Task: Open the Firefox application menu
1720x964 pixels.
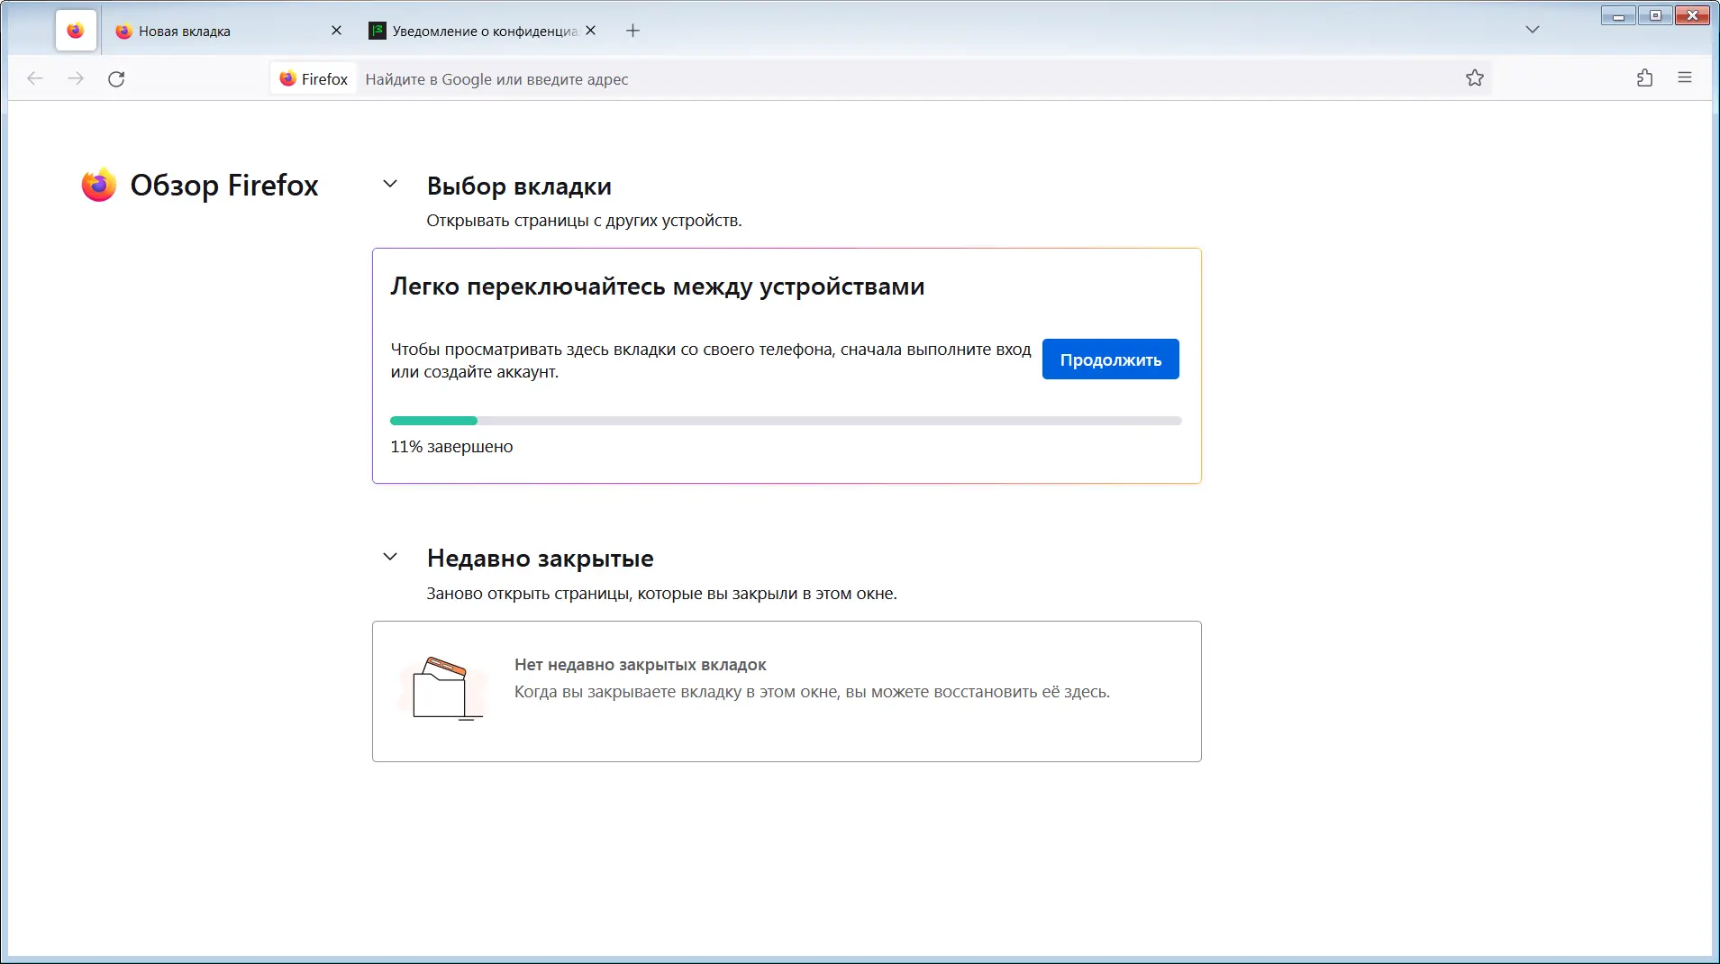Action: tap(1687, 78)
